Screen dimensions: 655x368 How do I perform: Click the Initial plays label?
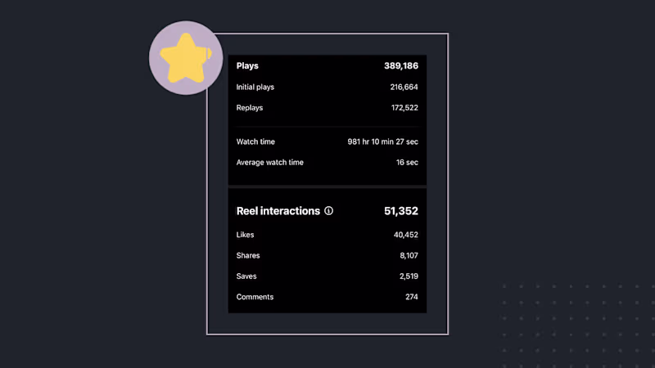coord(255,87)
